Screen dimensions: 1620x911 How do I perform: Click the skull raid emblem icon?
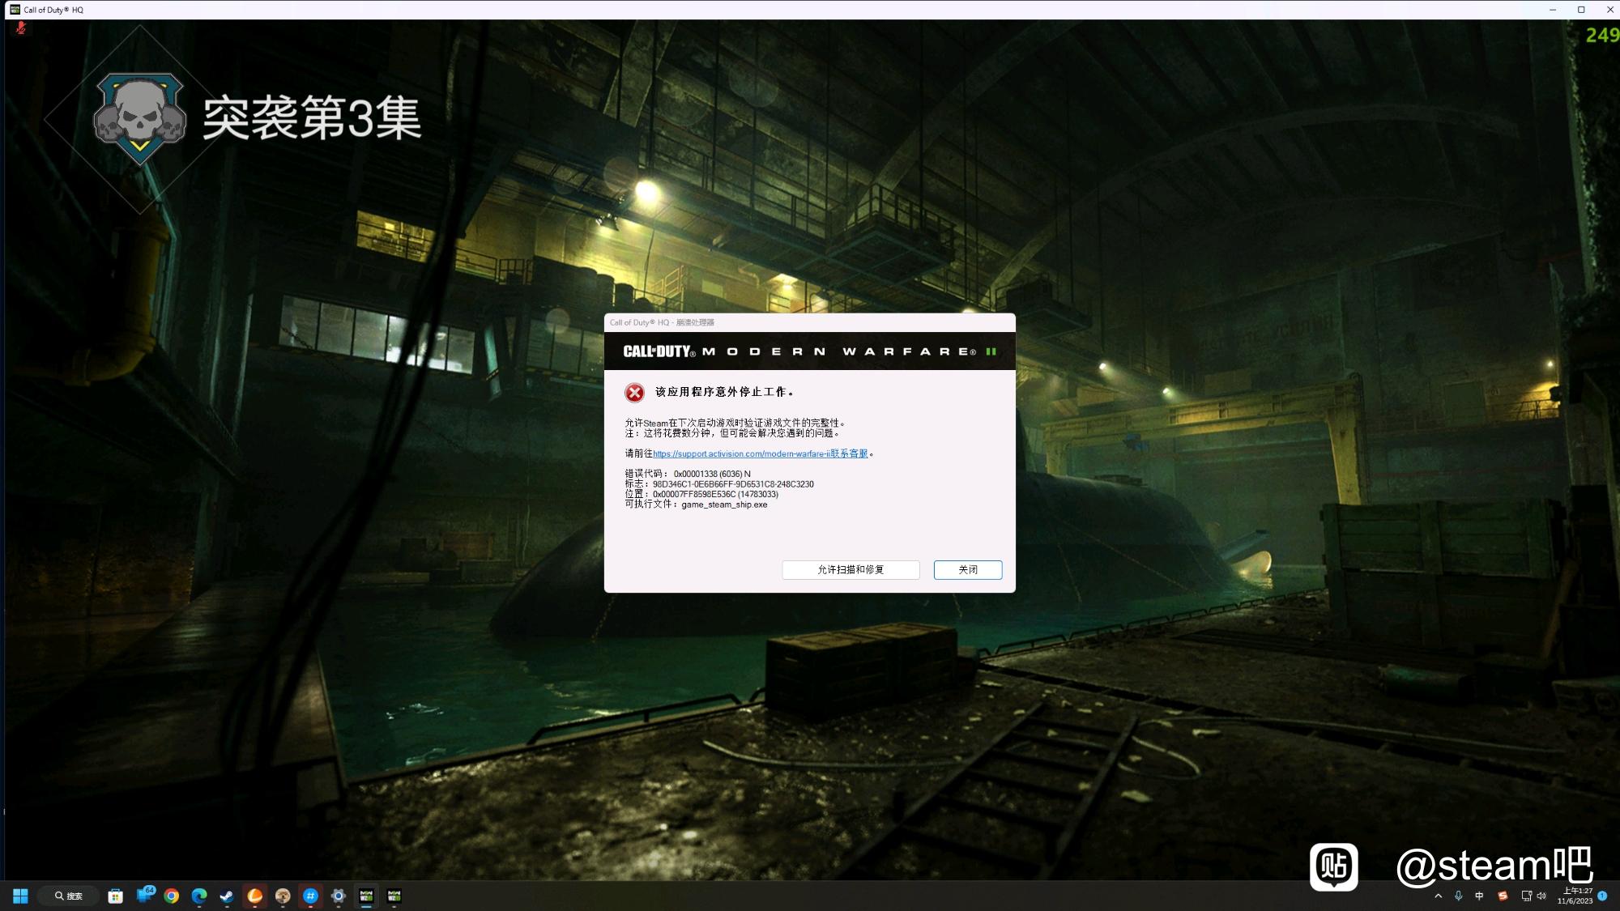139,118
